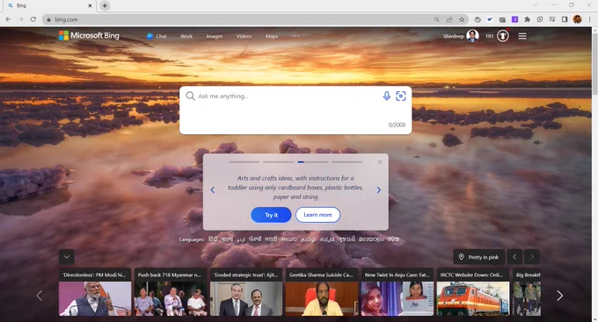Switch to Images search
Screen dimensions: 598x322
coord(215,36)
